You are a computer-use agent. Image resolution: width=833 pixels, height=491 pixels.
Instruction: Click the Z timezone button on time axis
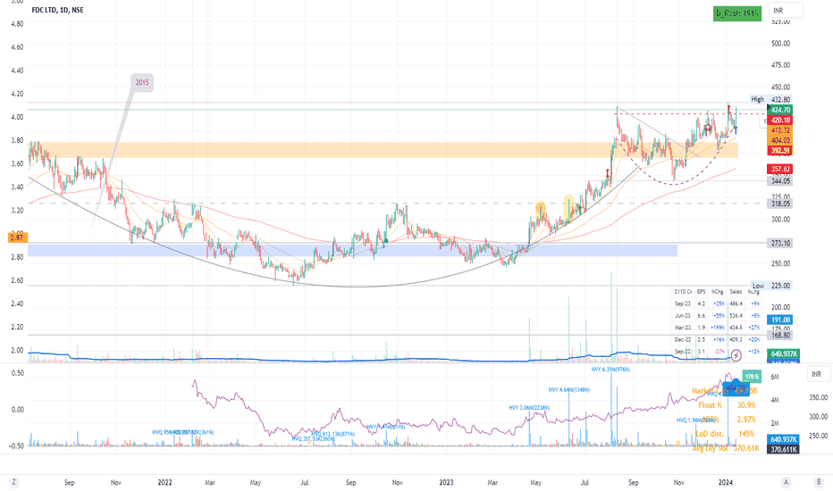coord(13,482)
